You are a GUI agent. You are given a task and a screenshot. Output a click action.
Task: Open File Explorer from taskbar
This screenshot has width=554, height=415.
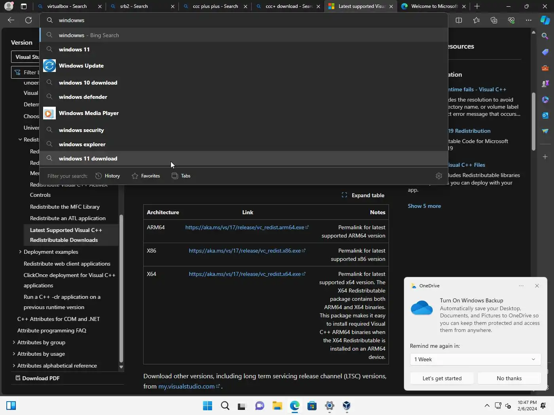point(277,406)
